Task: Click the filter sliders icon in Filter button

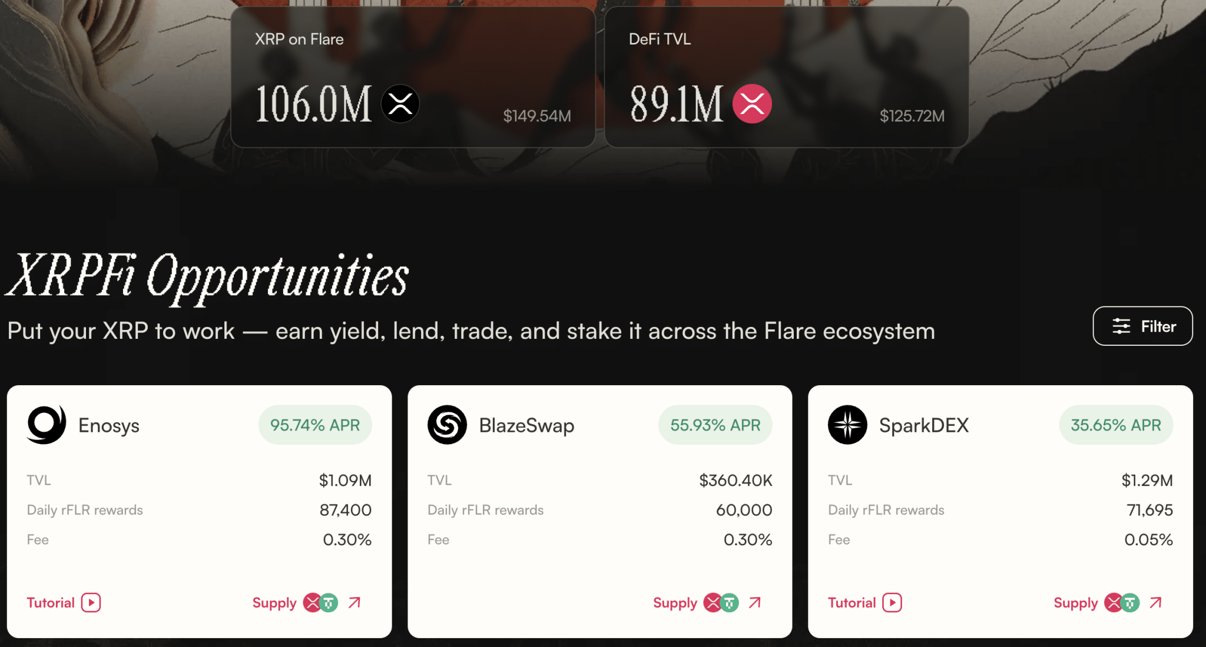Action: 1121,326
